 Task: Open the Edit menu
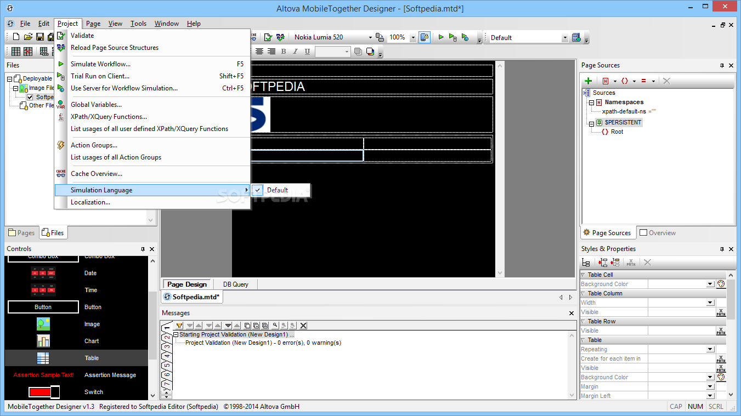pyautogui.click(x=44, y=24)
